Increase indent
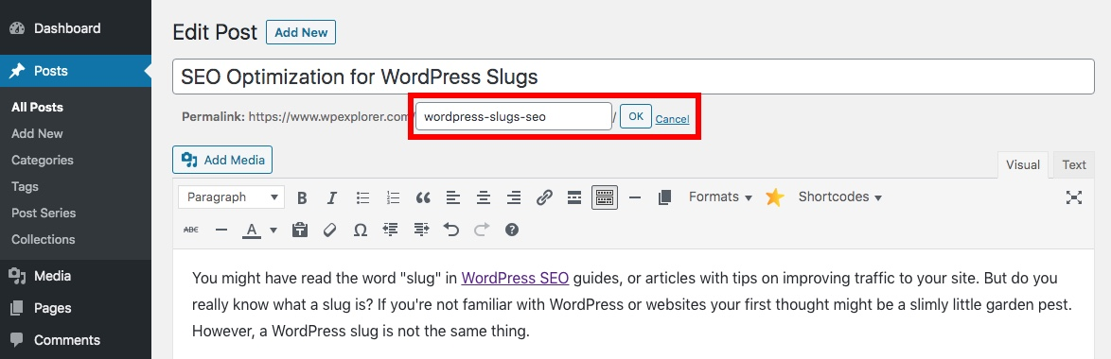The width and height of the screenshot is (1111, 359). 421,230
